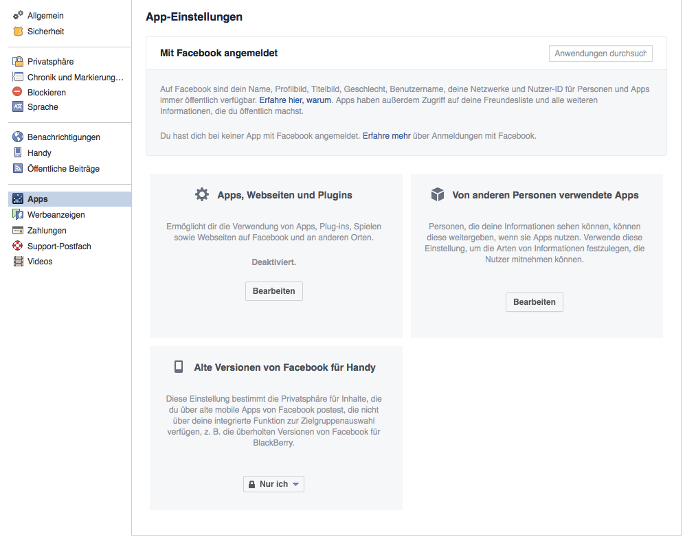Click Bearbeiten under Von anderen Personen verwendete Apps
Screen dimensions: 685x539
pyautogui.click(x=535, y=302)
